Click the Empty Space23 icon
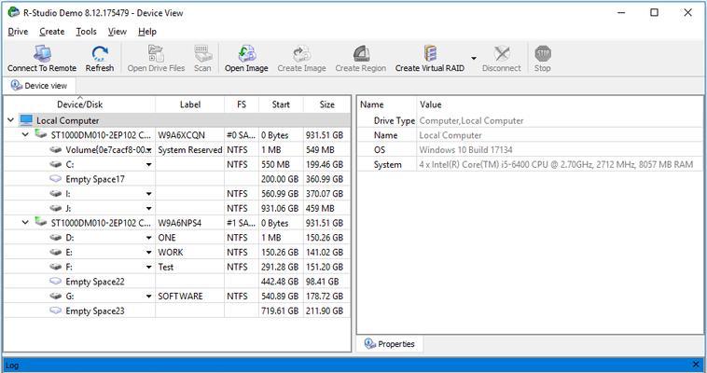This screenshot has height=373, width=707. click(x=55, y=311)
